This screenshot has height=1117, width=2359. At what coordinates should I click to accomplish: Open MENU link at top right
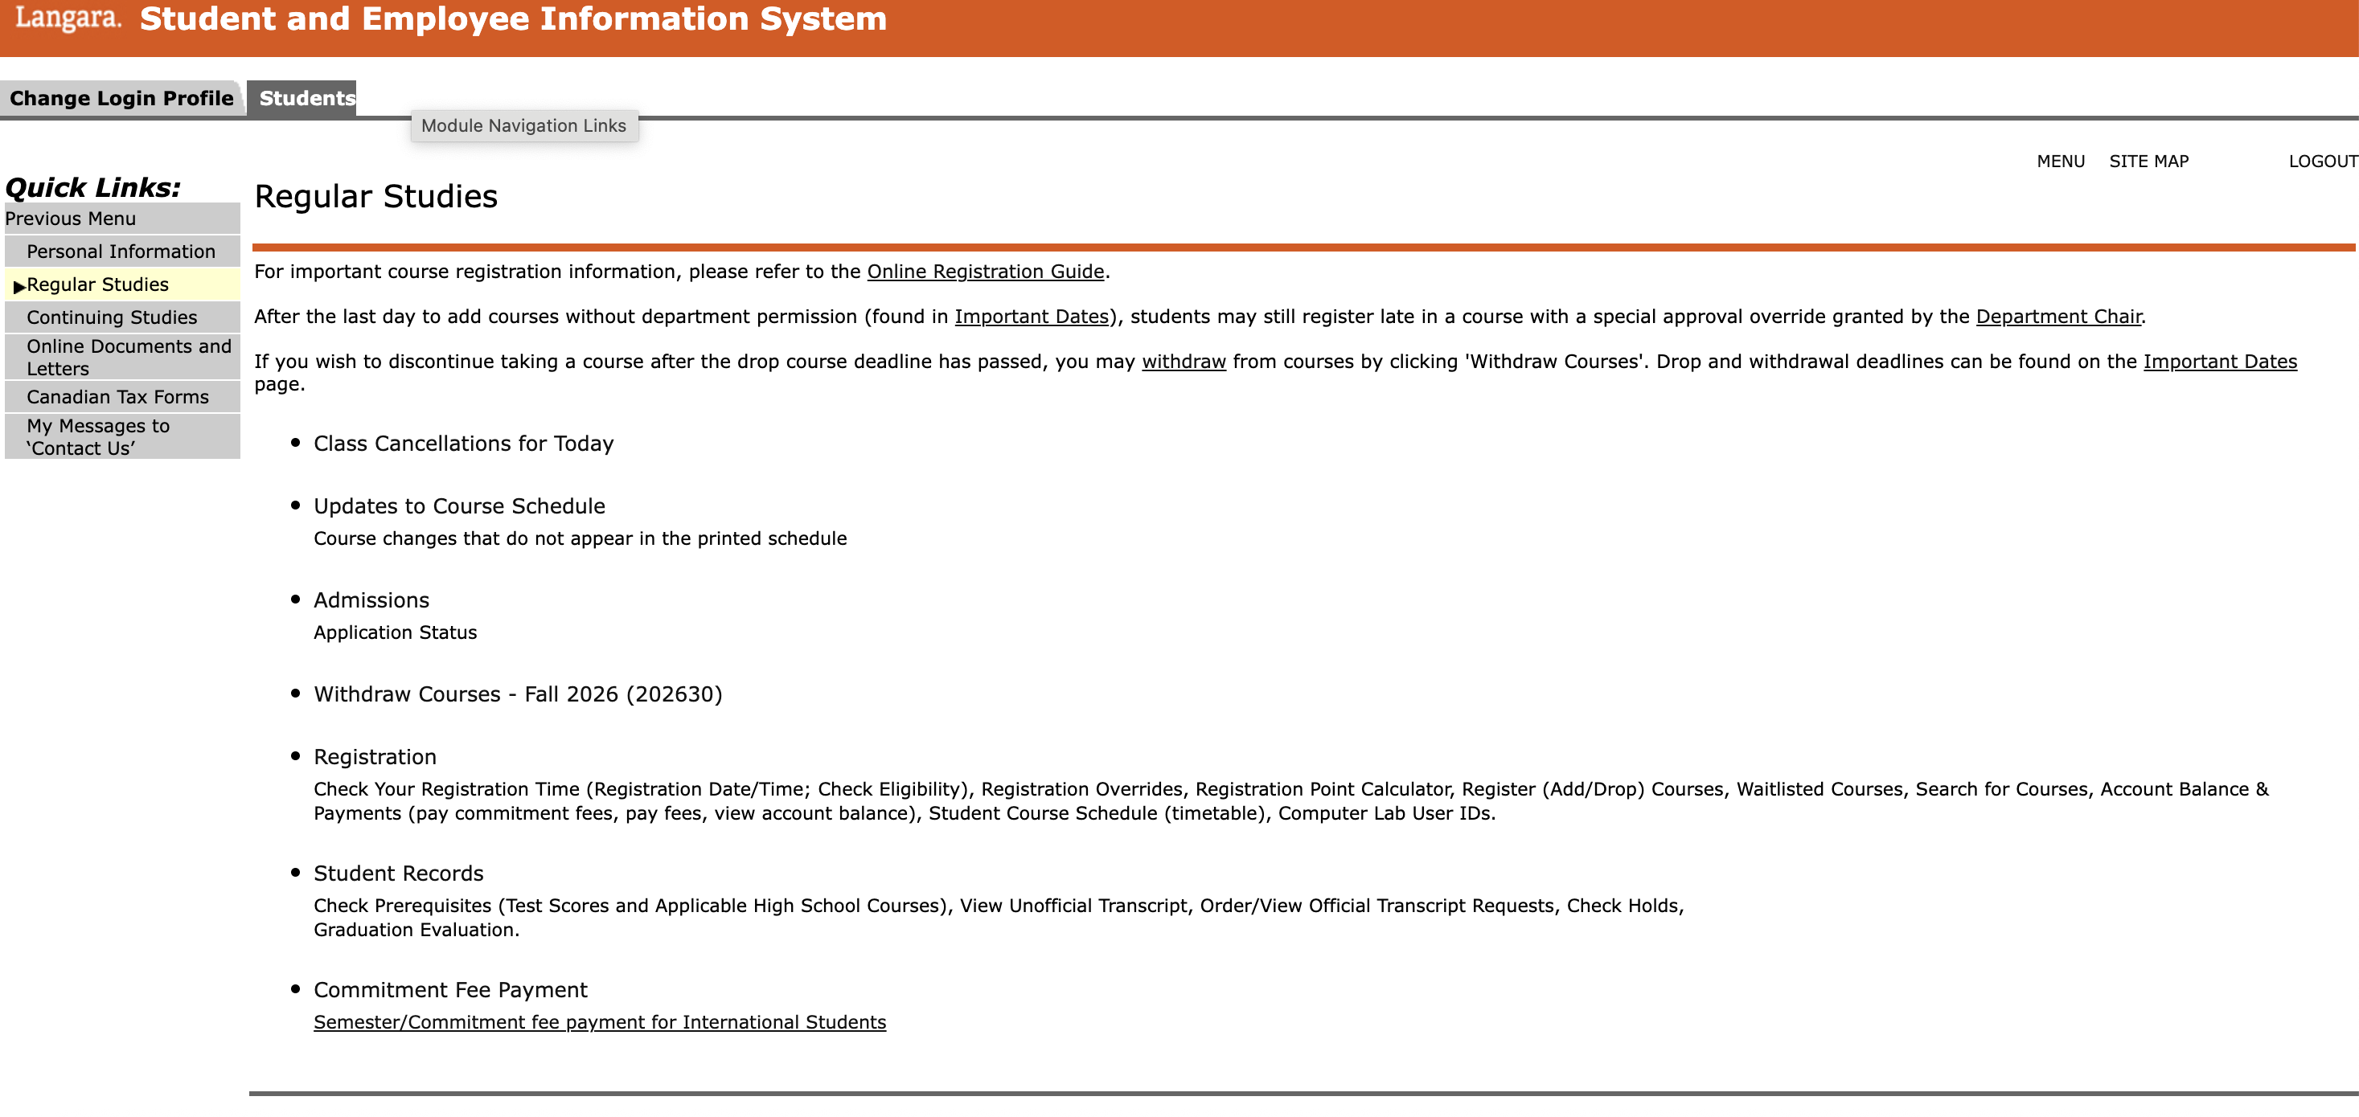pos(2061,162)
